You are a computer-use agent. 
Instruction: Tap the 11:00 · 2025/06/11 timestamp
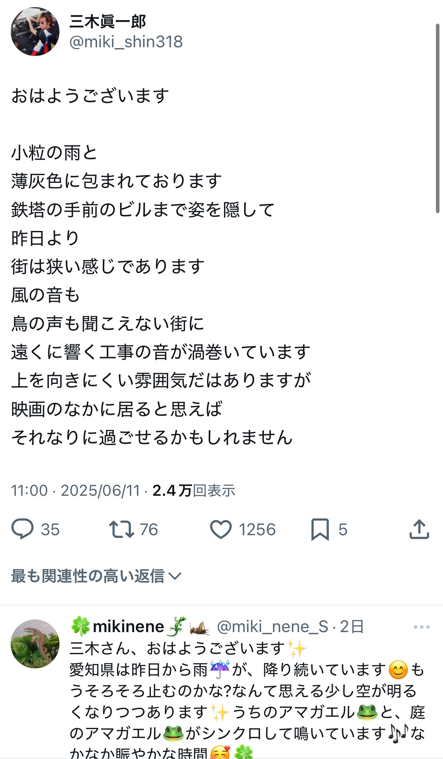[x=76, y=491]
